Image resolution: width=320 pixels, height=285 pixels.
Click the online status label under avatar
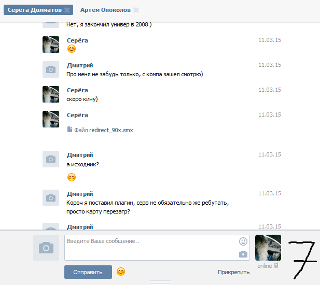tap(265, 266)
